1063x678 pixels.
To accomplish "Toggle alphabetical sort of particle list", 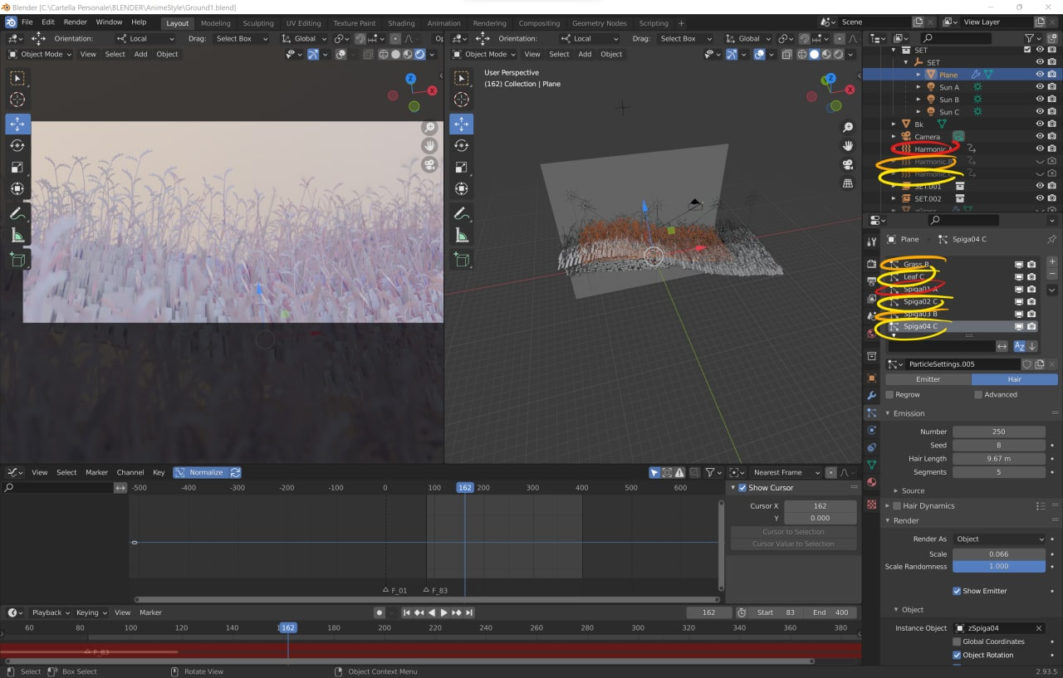I will [x=1020, y=346].
